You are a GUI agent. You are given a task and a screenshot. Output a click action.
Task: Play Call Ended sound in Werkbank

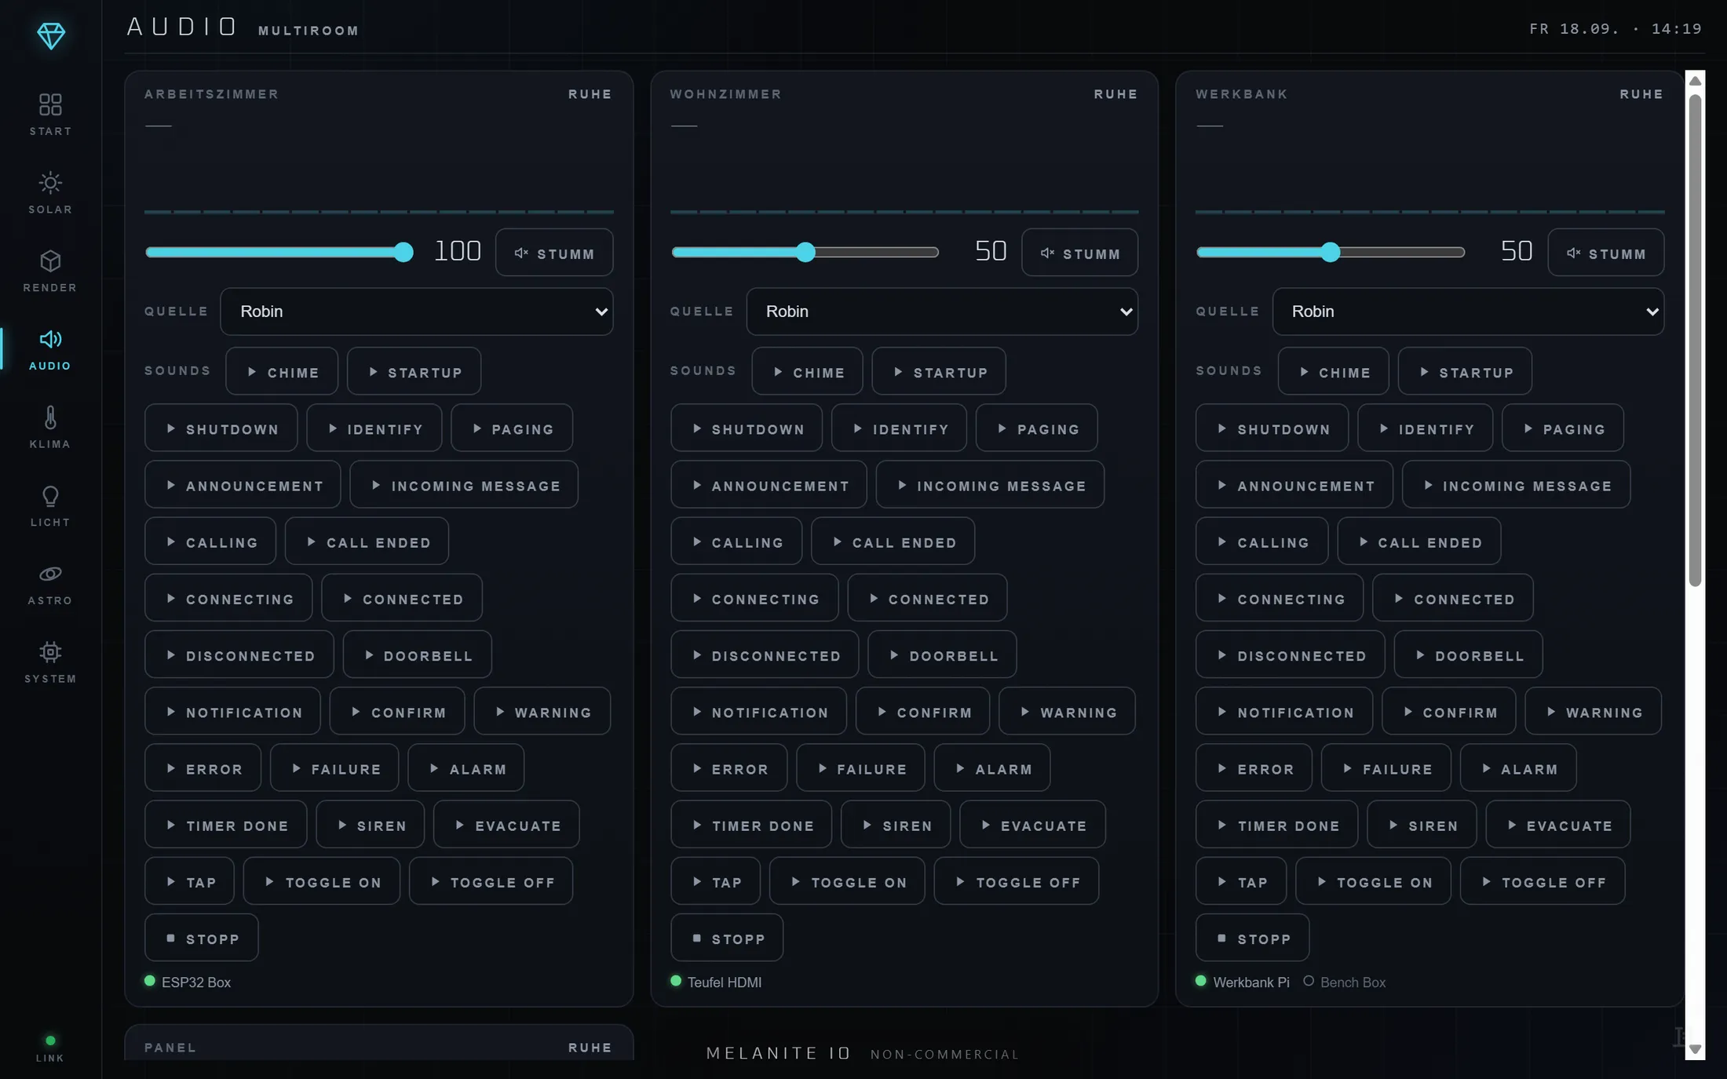[x=1419, y=541]
